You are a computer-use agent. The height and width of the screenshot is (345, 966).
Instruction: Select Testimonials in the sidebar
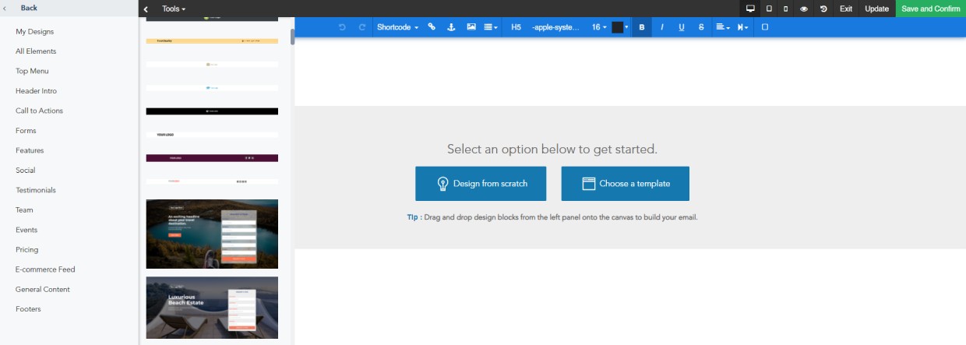click(36, 190)
